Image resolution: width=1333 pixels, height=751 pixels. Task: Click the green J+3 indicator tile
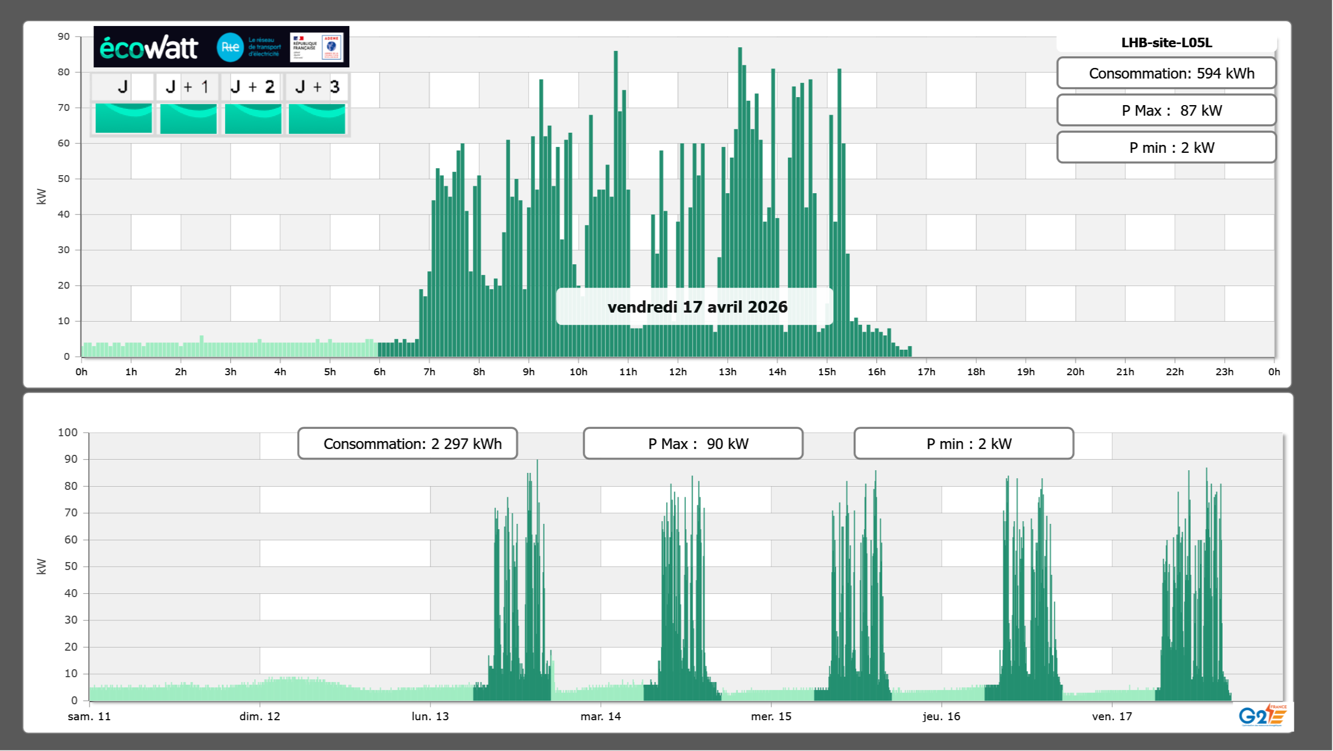tap(317, 118)
